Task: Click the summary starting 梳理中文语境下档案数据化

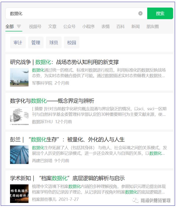Action: point(99,189)
